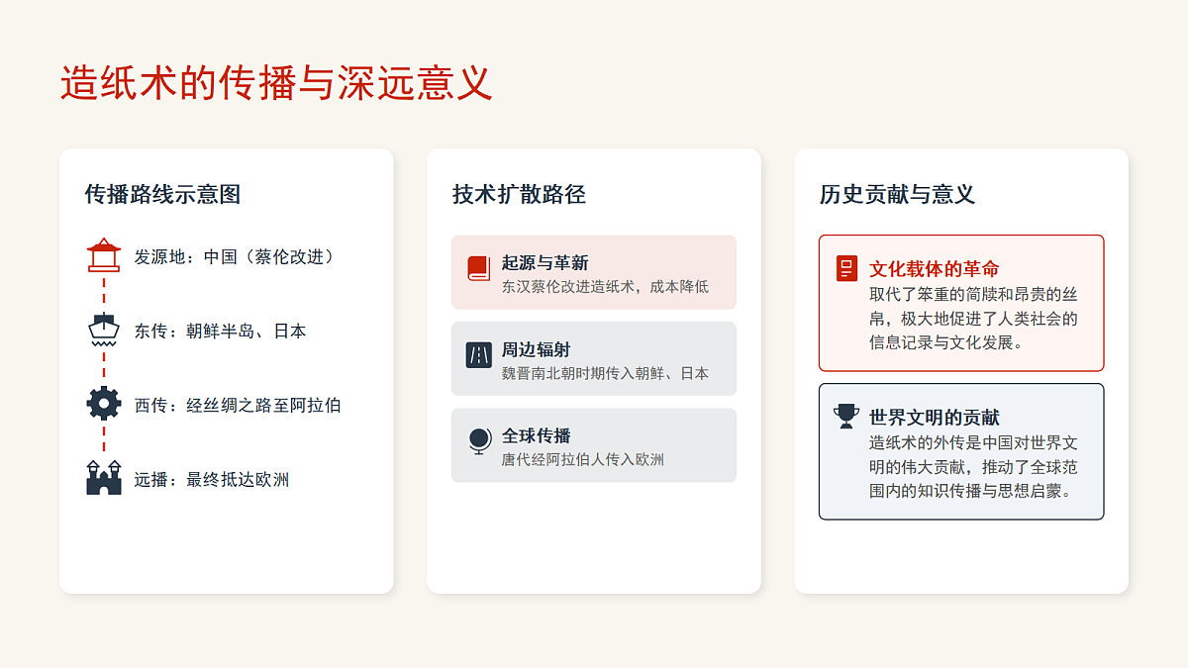Click the 文化载体的革命 red heading text

click(934, 269)
